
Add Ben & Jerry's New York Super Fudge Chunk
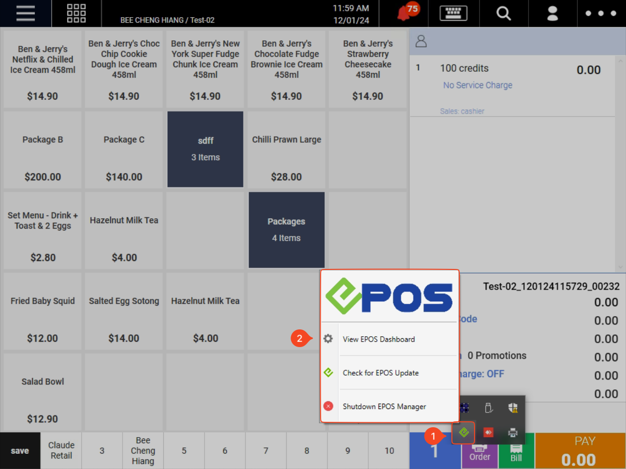pos(205,69)
